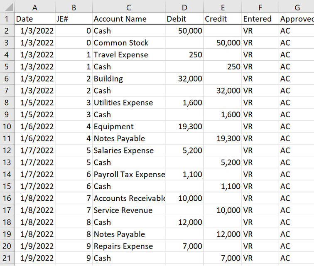The image size is (314, 266).
Task: Select date 1/9/2022 in row 21
Action: [34, 258]
